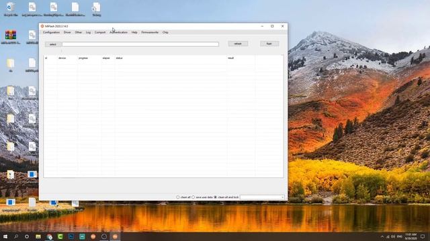Select the clean all radio option
The width and height of the screenshot is (430, 241).
coord(178,197)
